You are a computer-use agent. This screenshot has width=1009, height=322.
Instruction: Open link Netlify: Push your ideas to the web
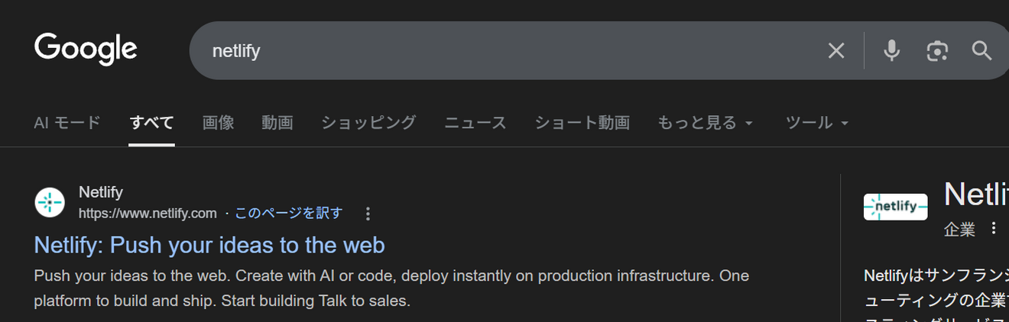[209, 245]
